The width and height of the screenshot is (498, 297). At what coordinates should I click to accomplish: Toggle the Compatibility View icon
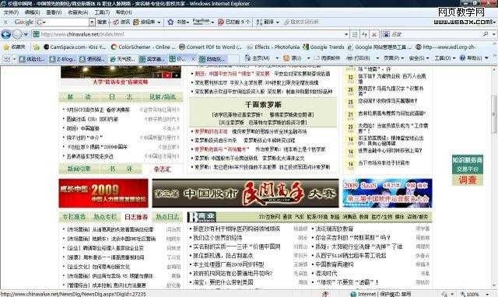coord(355,34)
